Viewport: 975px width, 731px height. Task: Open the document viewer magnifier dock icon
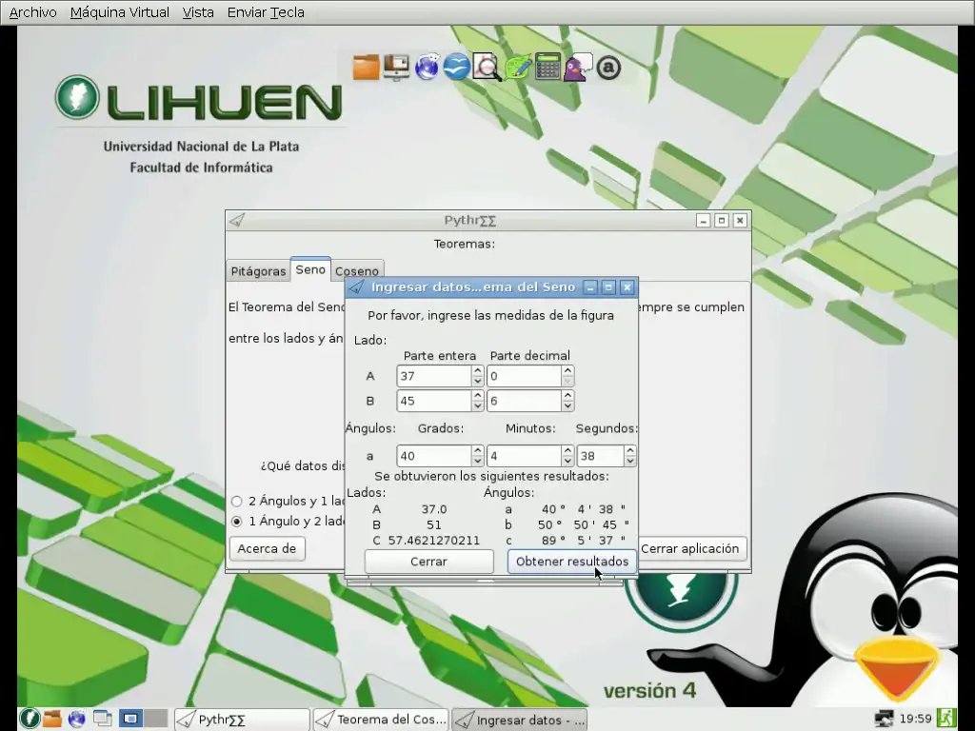point(487,68)
